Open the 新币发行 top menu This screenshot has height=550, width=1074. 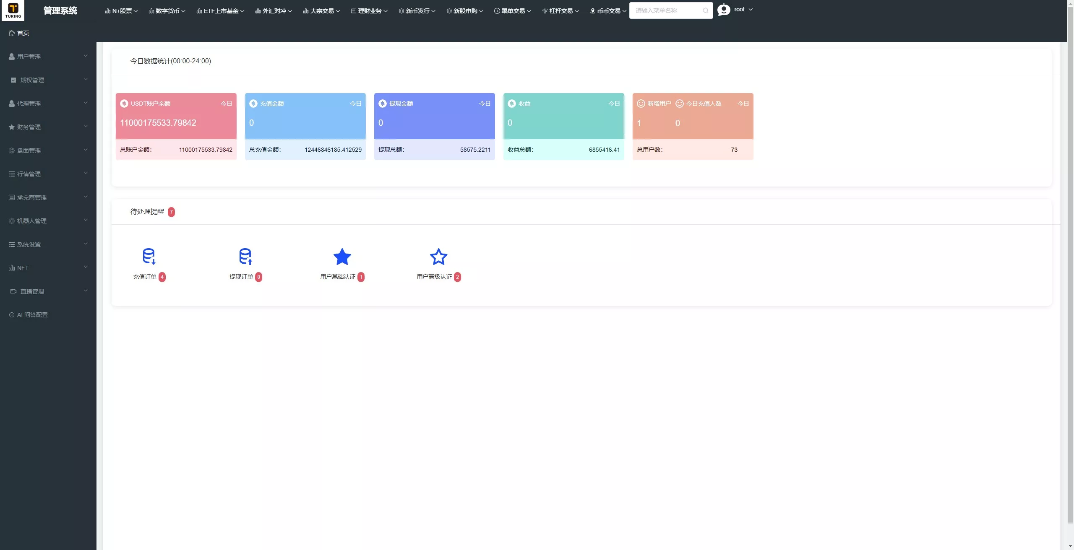click(x=417, y=11)
